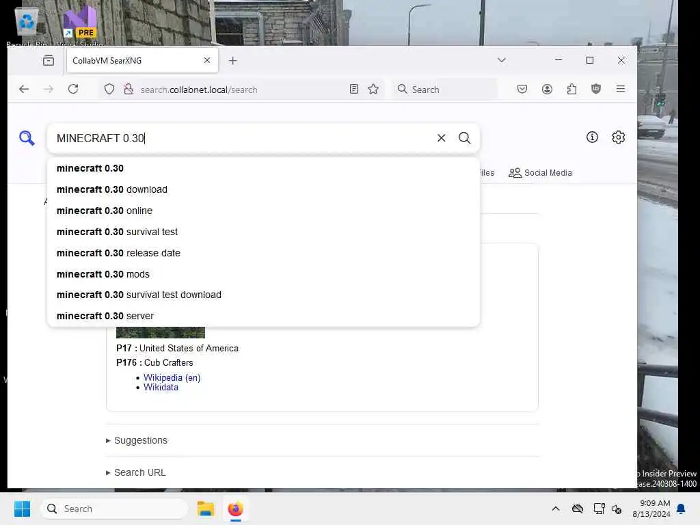Viewport: 700px width, 525px height.
Task: Open the Wikidata link
Action: pyautogui.click(x=161, y=388)
